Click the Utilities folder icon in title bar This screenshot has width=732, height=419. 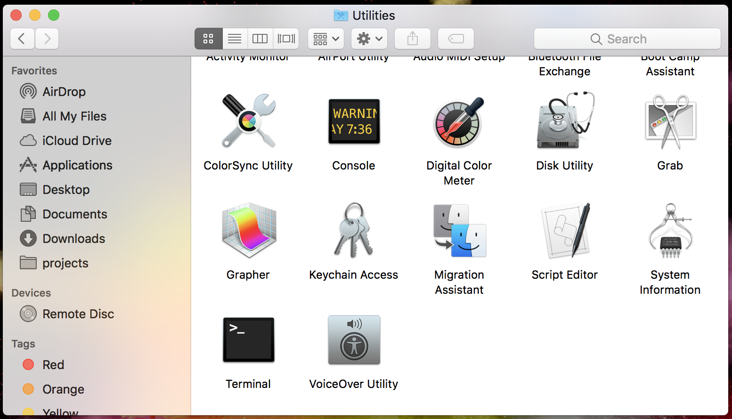[x=341, y=16]
